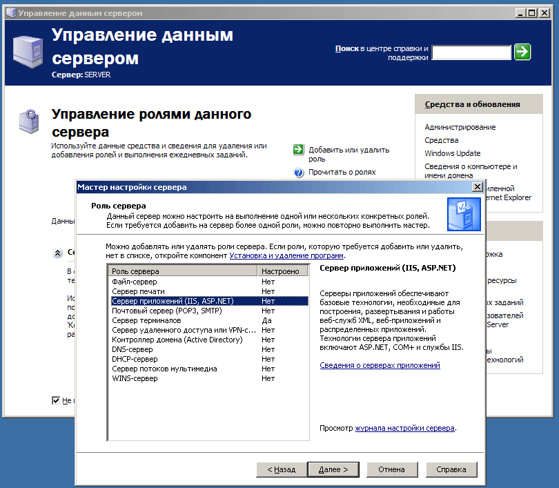
Task: Click the blue help icon for reading about roles
Action: pyautogui.click(x=299, y=173)
